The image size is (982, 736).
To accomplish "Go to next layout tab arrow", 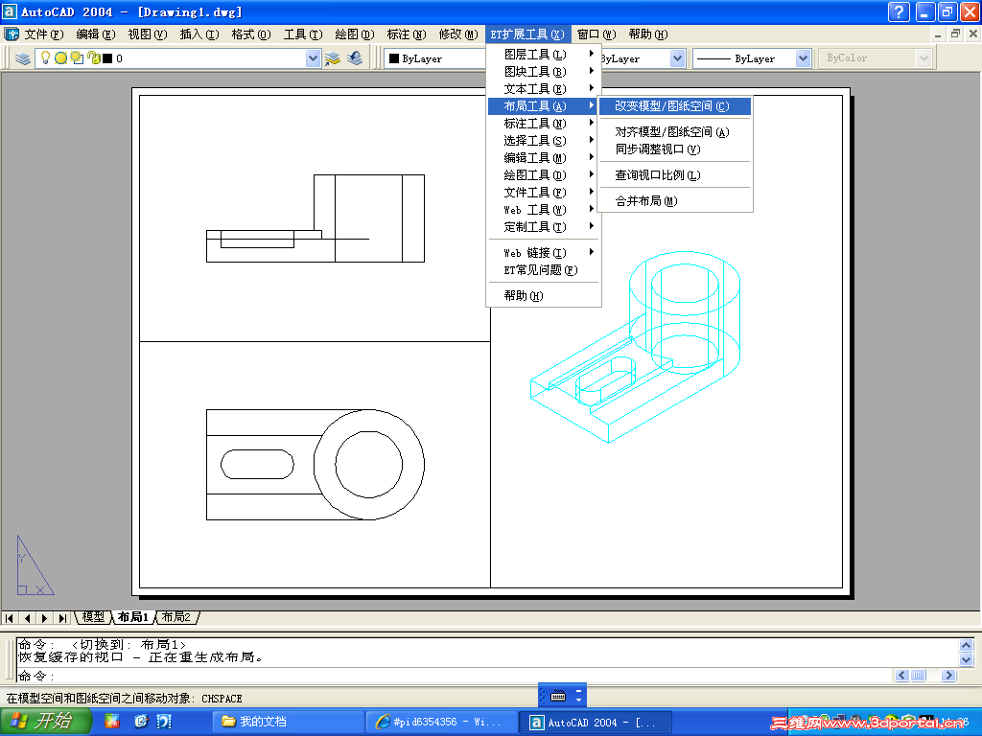I will [x=44, y=618].
